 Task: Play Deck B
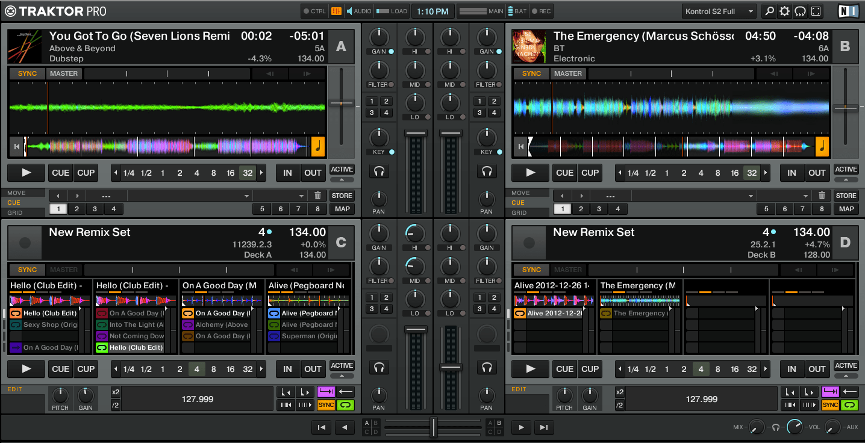[531, 173]
